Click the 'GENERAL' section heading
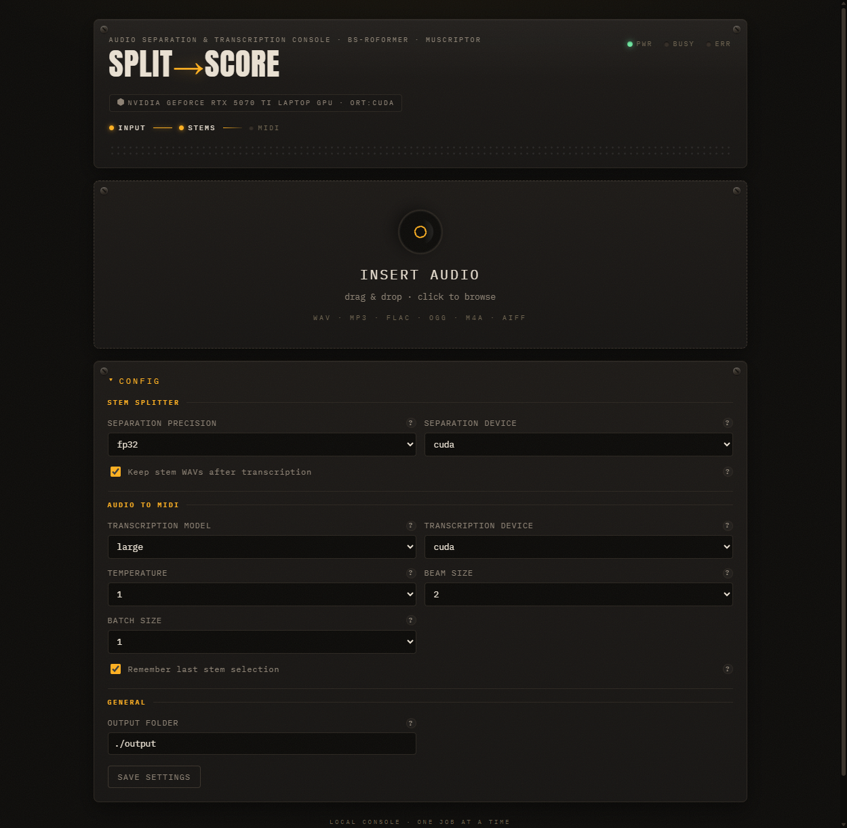The image size is (847, 828). coord(126,703)
